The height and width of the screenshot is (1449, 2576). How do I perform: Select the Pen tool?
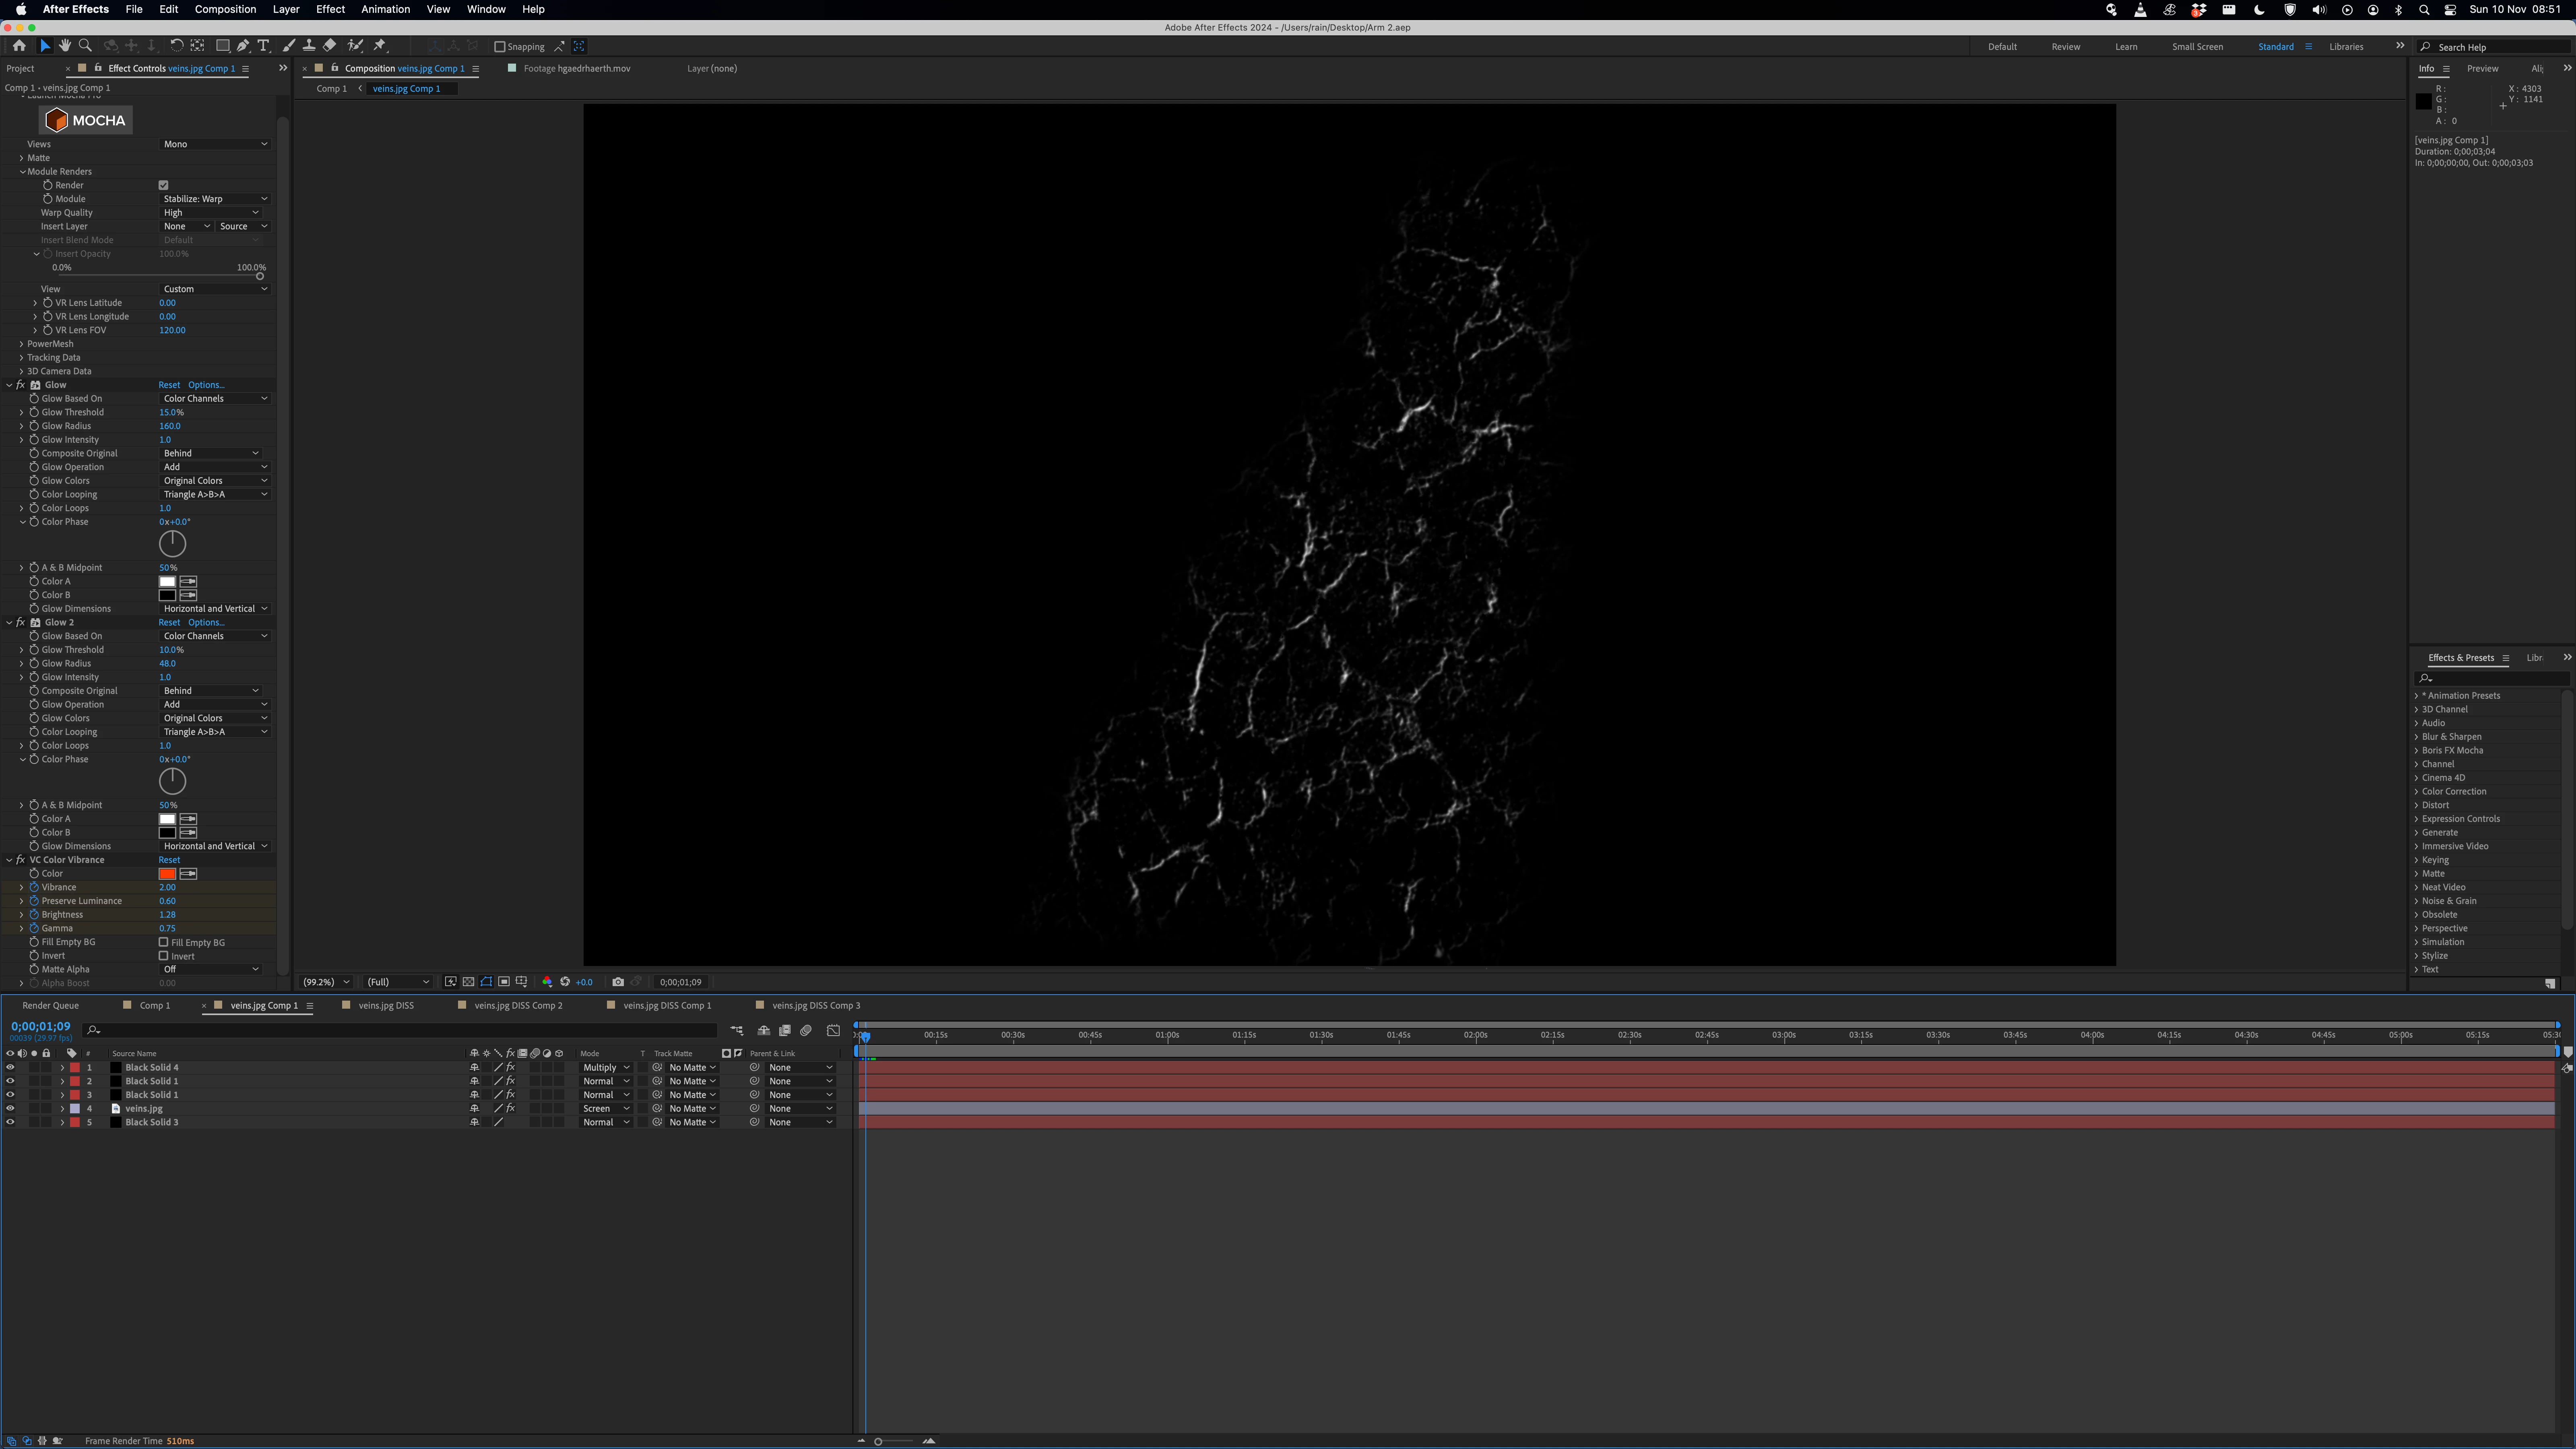pos(243,46)
